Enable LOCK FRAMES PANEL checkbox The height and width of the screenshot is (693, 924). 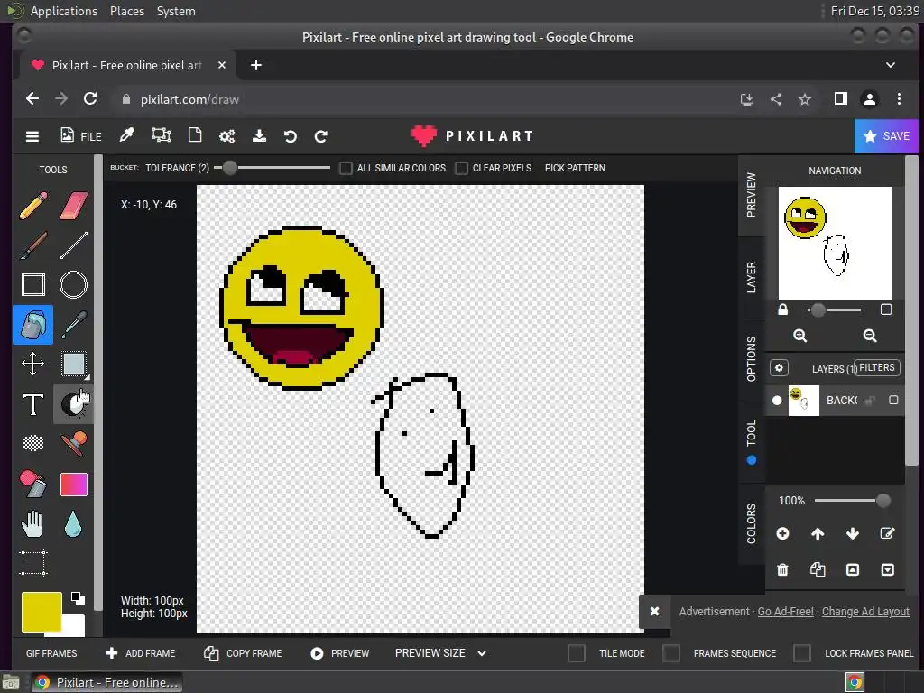802,653
